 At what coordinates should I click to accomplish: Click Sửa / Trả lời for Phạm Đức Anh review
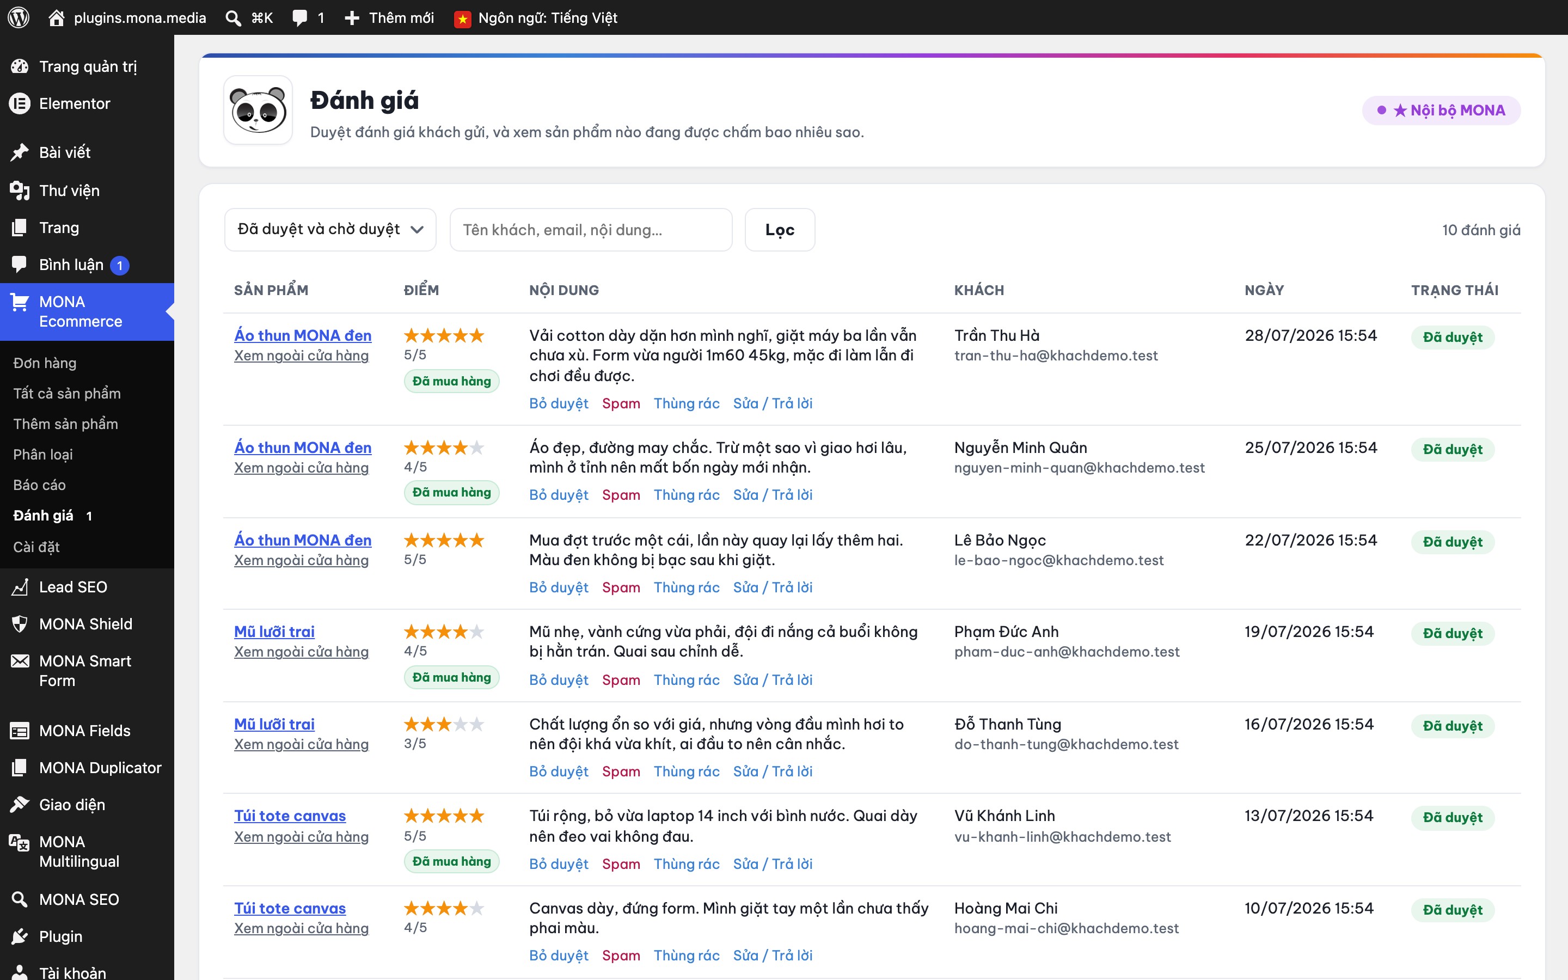(773, 680)
